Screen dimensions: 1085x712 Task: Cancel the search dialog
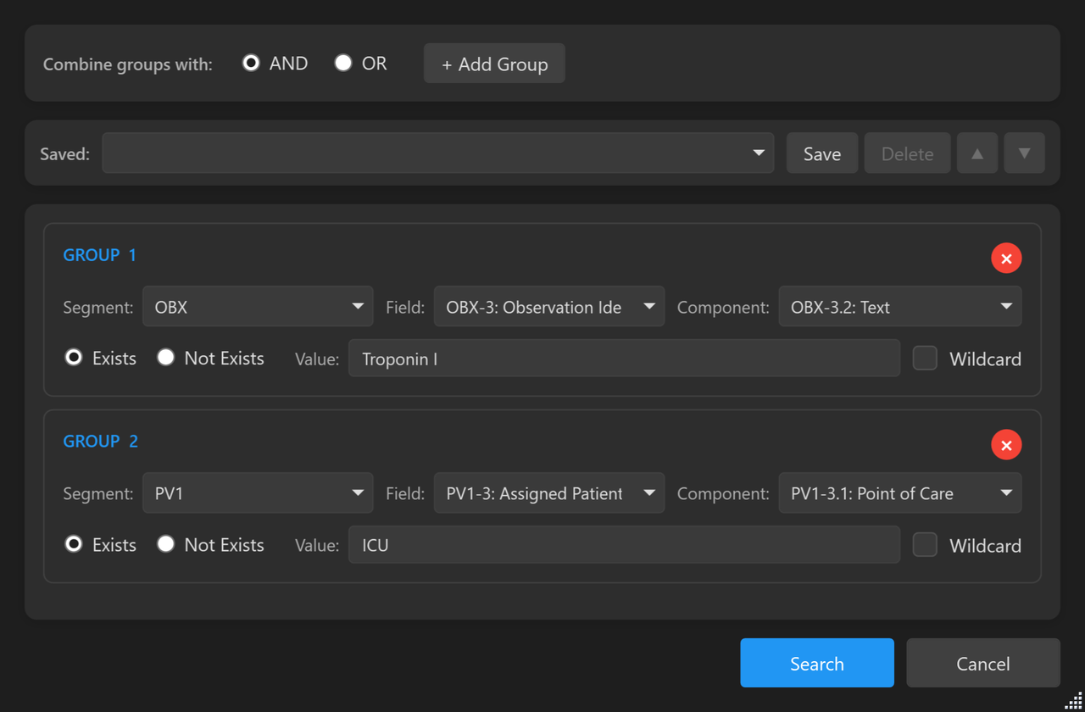tap(983, 663)
